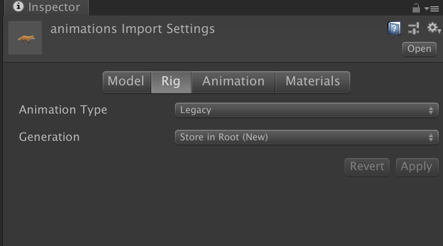Select the Inspector panel tab label

point(54,7)
